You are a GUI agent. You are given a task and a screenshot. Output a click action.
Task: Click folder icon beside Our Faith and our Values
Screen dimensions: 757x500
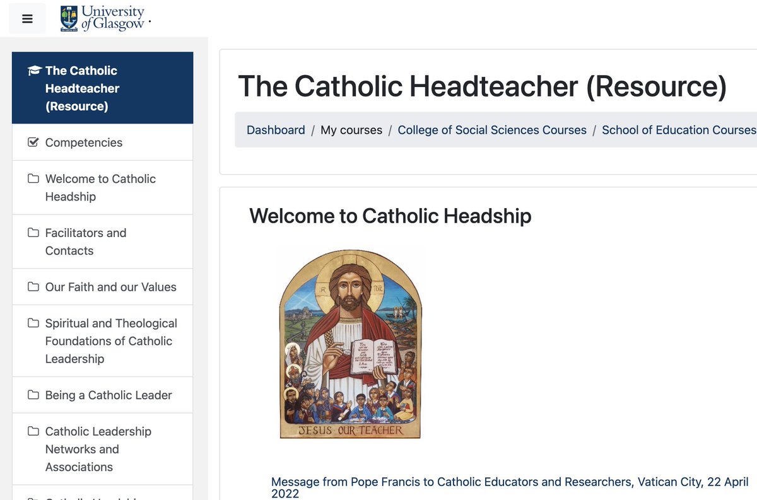[33, 288]
